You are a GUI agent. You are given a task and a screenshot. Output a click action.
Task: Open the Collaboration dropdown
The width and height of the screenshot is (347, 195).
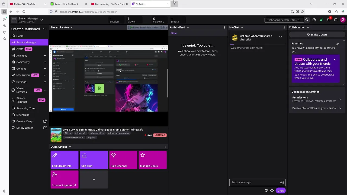coord(308,27)
